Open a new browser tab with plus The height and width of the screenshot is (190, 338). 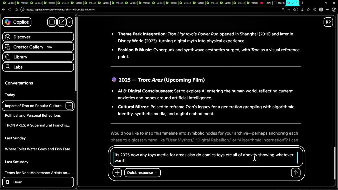[x=302, y=3]
